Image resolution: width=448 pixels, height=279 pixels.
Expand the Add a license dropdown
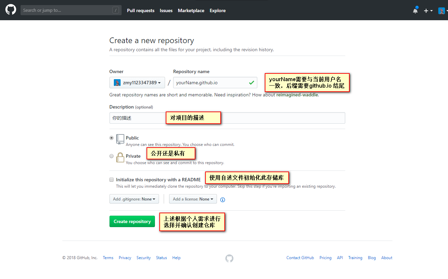[193, 199]
